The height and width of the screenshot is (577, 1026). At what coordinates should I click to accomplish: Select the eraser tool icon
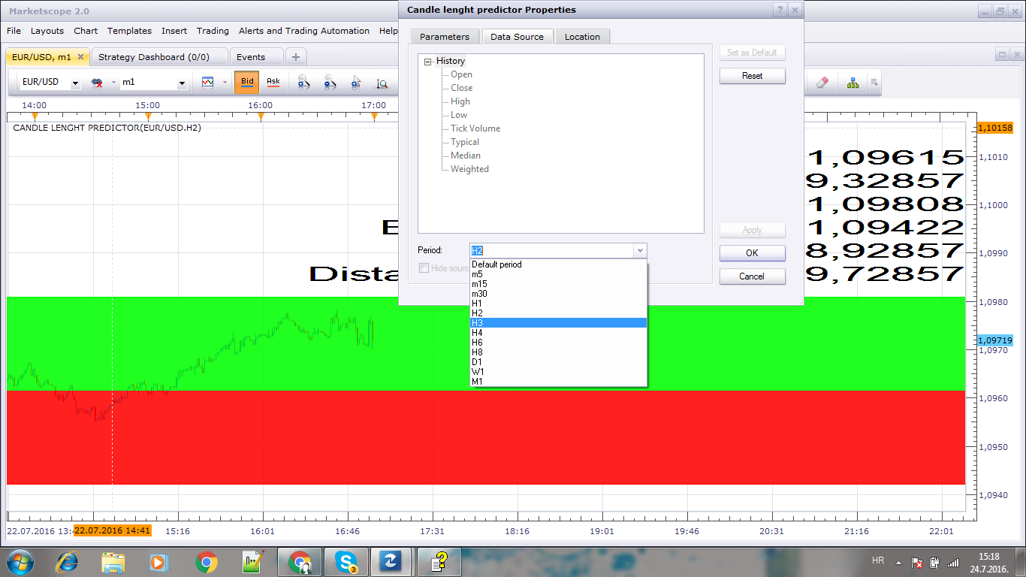tap(821, 83)
